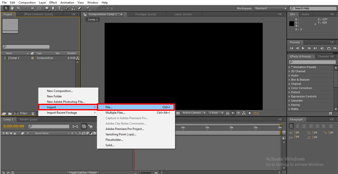Select the Unified Camera tool
The width and height of the screenshot is (338, 174).
pos(33,8)
